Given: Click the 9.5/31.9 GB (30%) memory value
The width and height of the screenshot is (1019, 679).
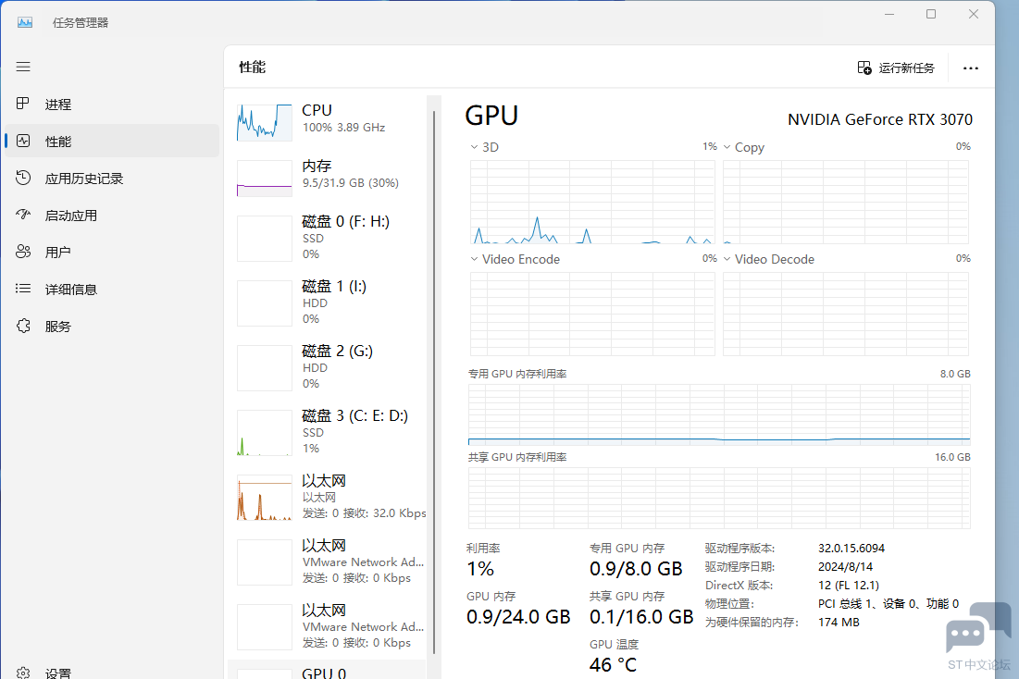Looking at the screenshot, I should (x=350, y=183).
